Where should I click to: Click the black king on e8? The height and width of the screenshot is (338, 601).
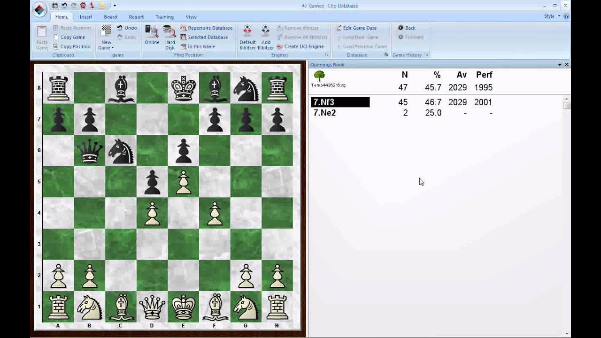click(x=183, y=88)
